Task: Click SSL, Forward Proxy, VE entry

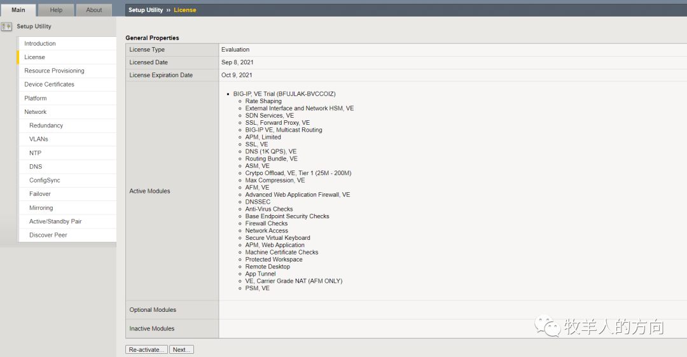Action: [277, 123]
